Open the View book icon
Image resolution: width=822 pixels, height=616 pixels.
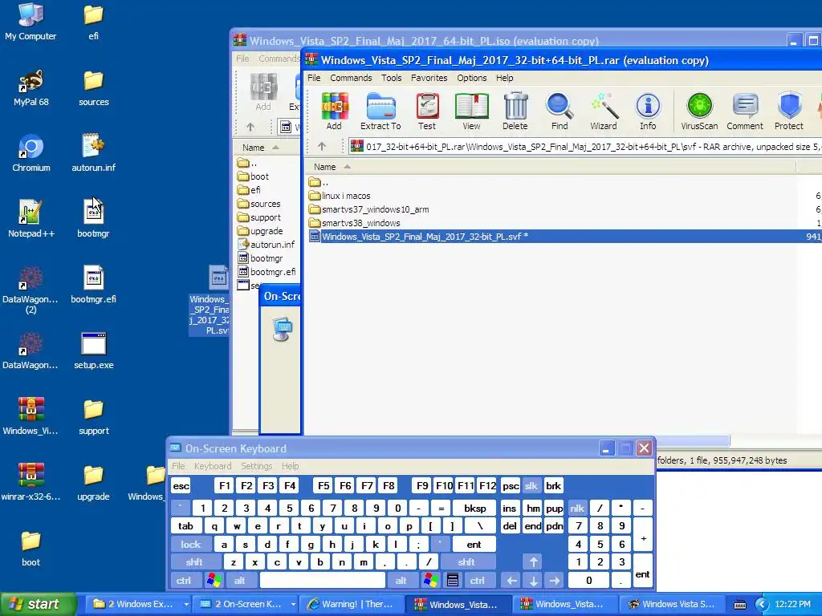pyautogui.click(x=471, y=111)
